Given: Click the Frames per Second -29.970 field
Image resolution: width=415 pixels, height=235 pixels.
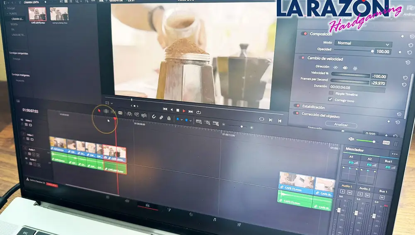Looking at the screenshot, I should tap(378, 83).
